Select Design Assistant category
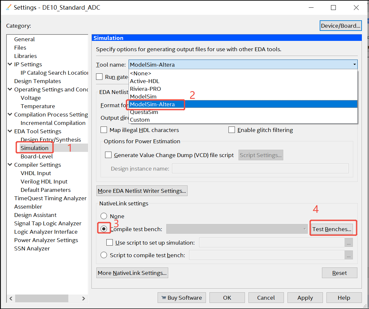Image resolution: width=369 pixels, height=309 pixels. pos(35,215)
